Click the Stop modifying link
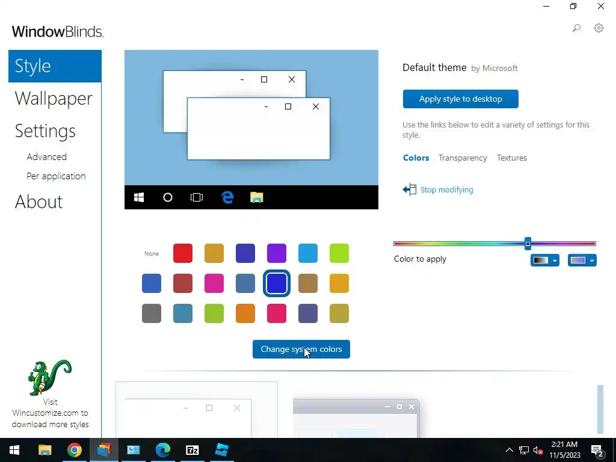The height and width of the screenshot is (462, 616). (x=447, y=189)
